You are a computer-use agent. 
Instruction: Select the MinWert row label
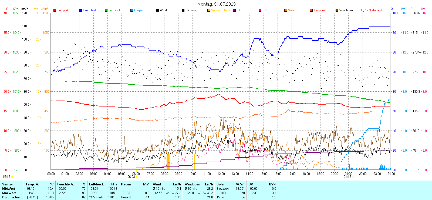9,189
